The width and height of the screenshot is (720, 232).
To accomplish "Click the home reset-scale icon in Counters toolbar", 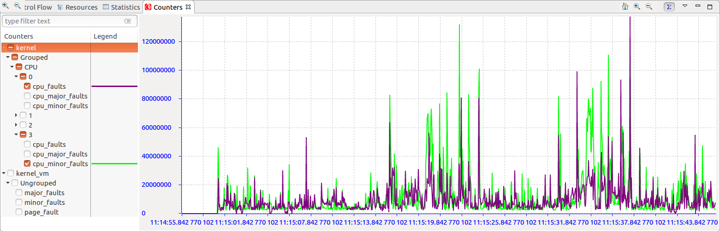I will (x=625, y=6).
